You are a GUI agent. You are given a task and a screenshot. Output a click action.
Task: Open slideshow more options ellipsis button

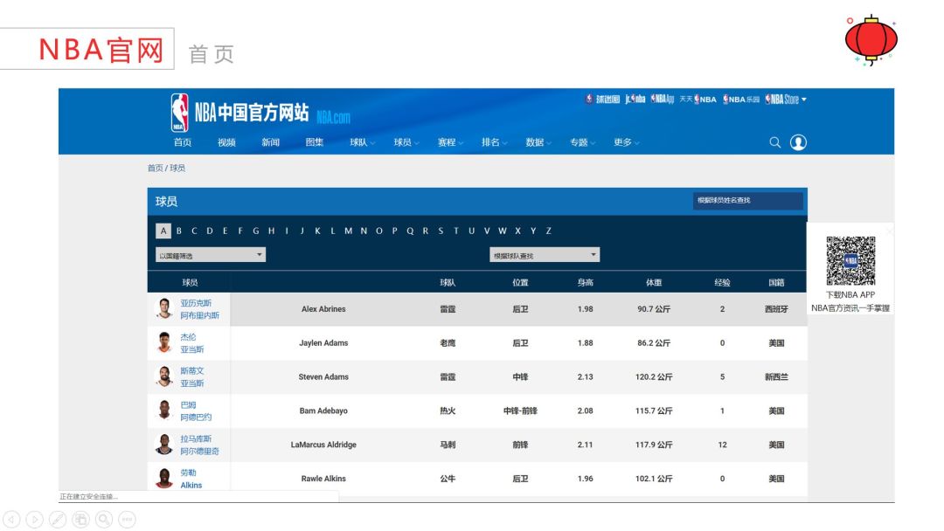(127, 520)
